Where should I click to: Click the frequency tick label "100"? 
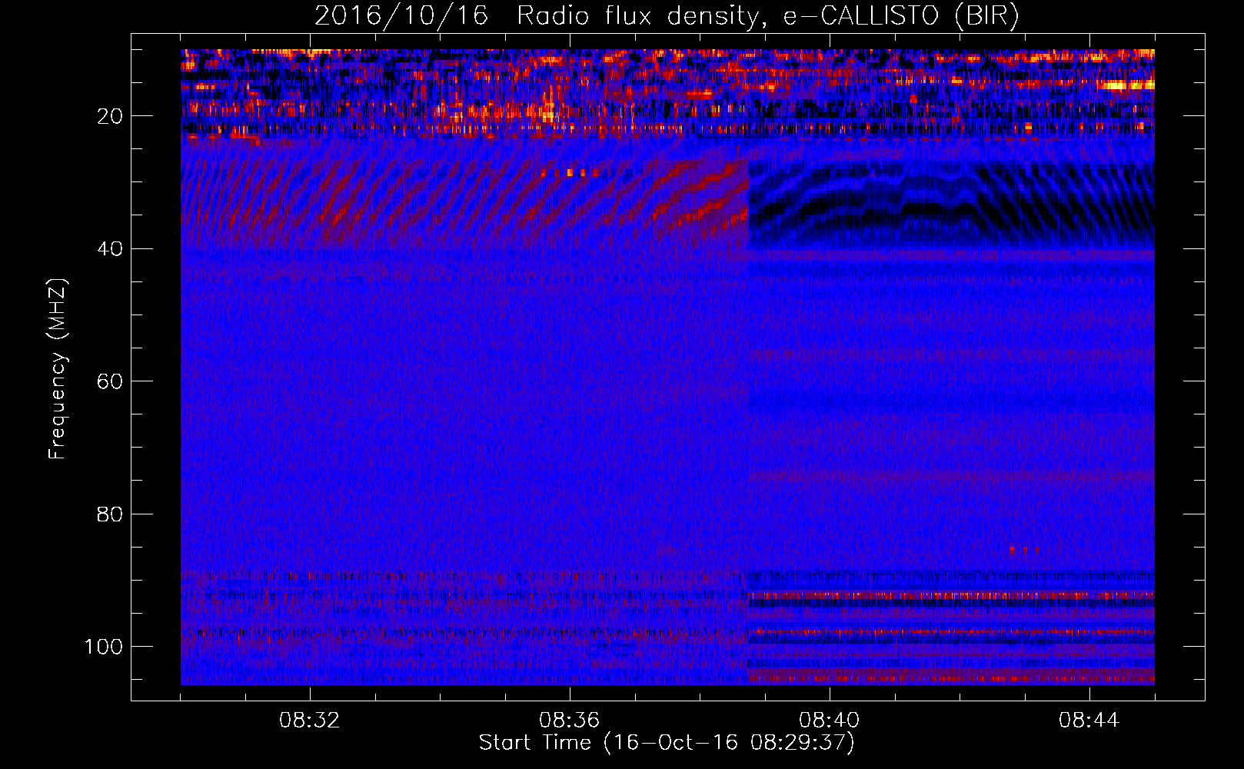tap(104, 647)
